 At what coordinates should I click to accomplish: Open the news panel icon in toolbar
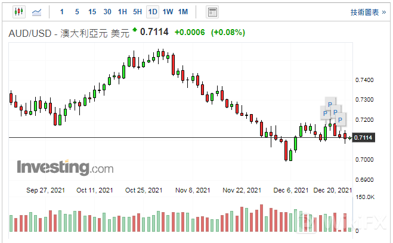click(x=212, y=11)
